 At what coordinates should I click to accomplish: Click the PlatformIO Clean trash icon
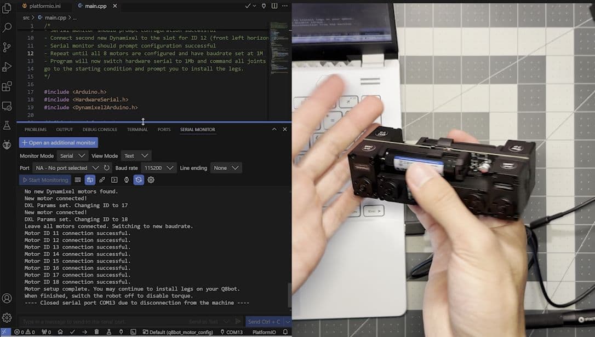click(96, 332)
